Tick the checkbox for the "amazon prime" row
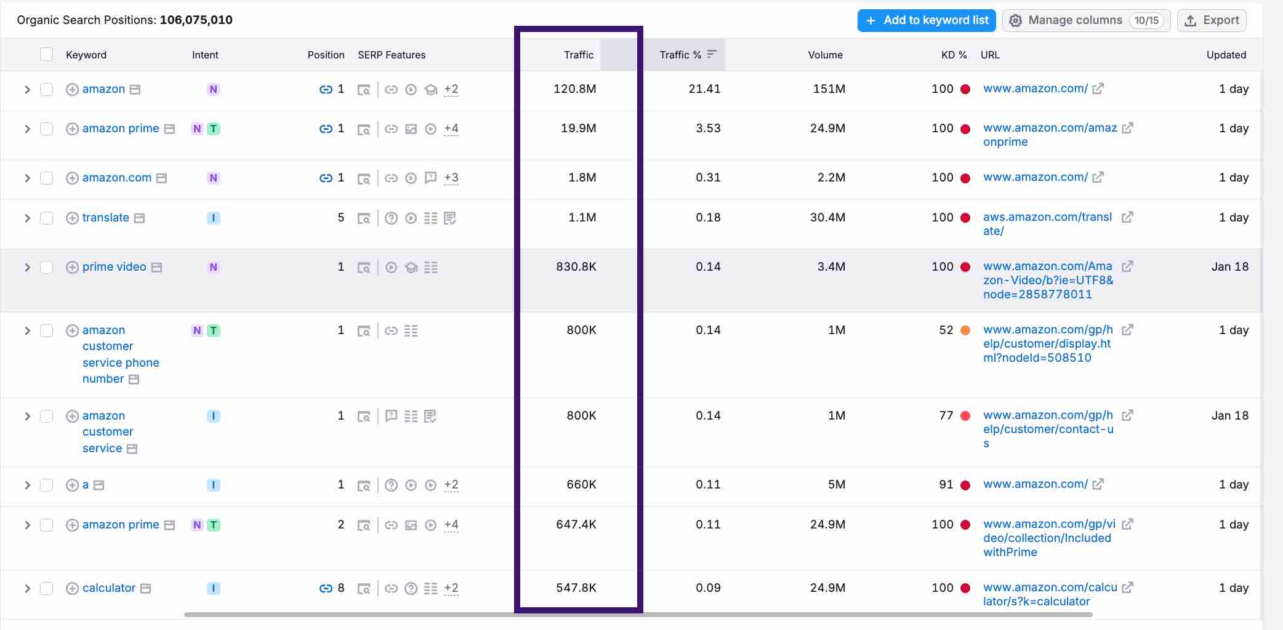 coord(46,129)
